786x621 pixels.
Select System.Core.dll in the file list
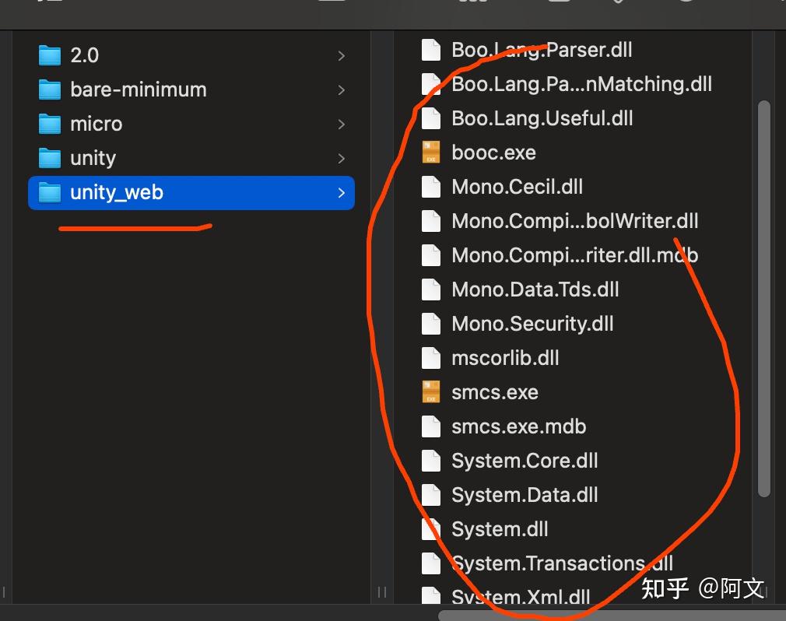[x=524, y=460]
